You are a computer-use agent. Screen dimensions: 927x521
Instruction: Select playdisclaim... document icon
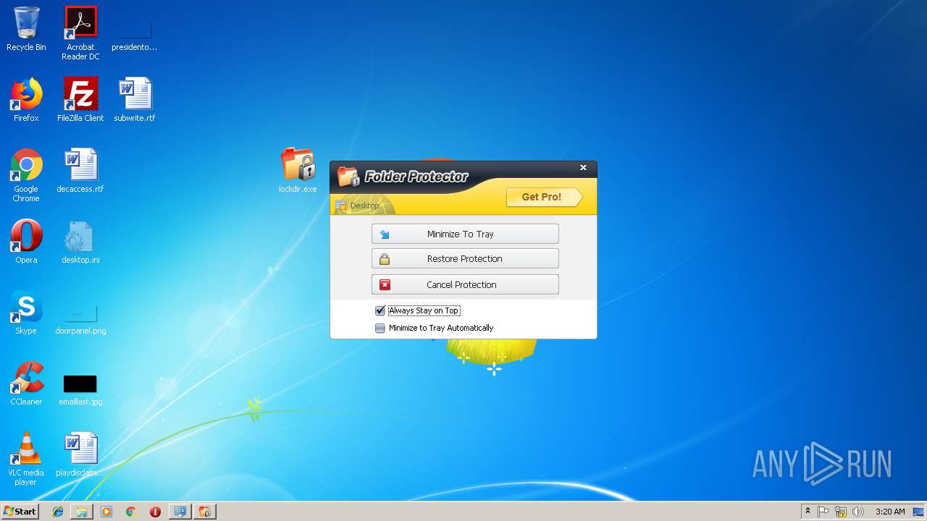pyautogui.click(x=80, y=454)
